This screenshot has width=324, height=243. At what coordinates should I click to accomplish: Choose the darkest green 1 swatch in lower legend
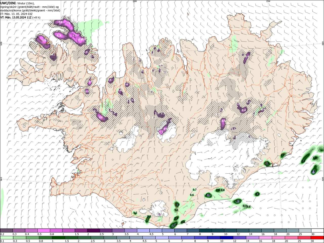point(58,238)
